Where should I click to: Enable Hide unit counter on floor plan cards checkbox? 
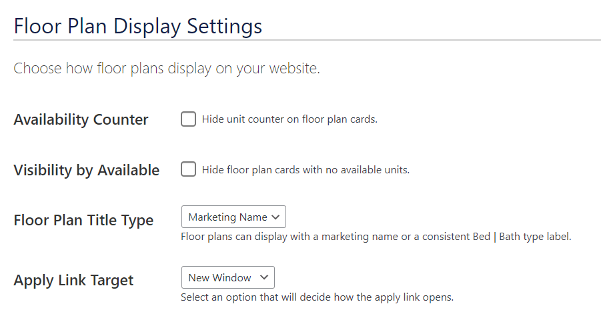[x=188, y=119]
